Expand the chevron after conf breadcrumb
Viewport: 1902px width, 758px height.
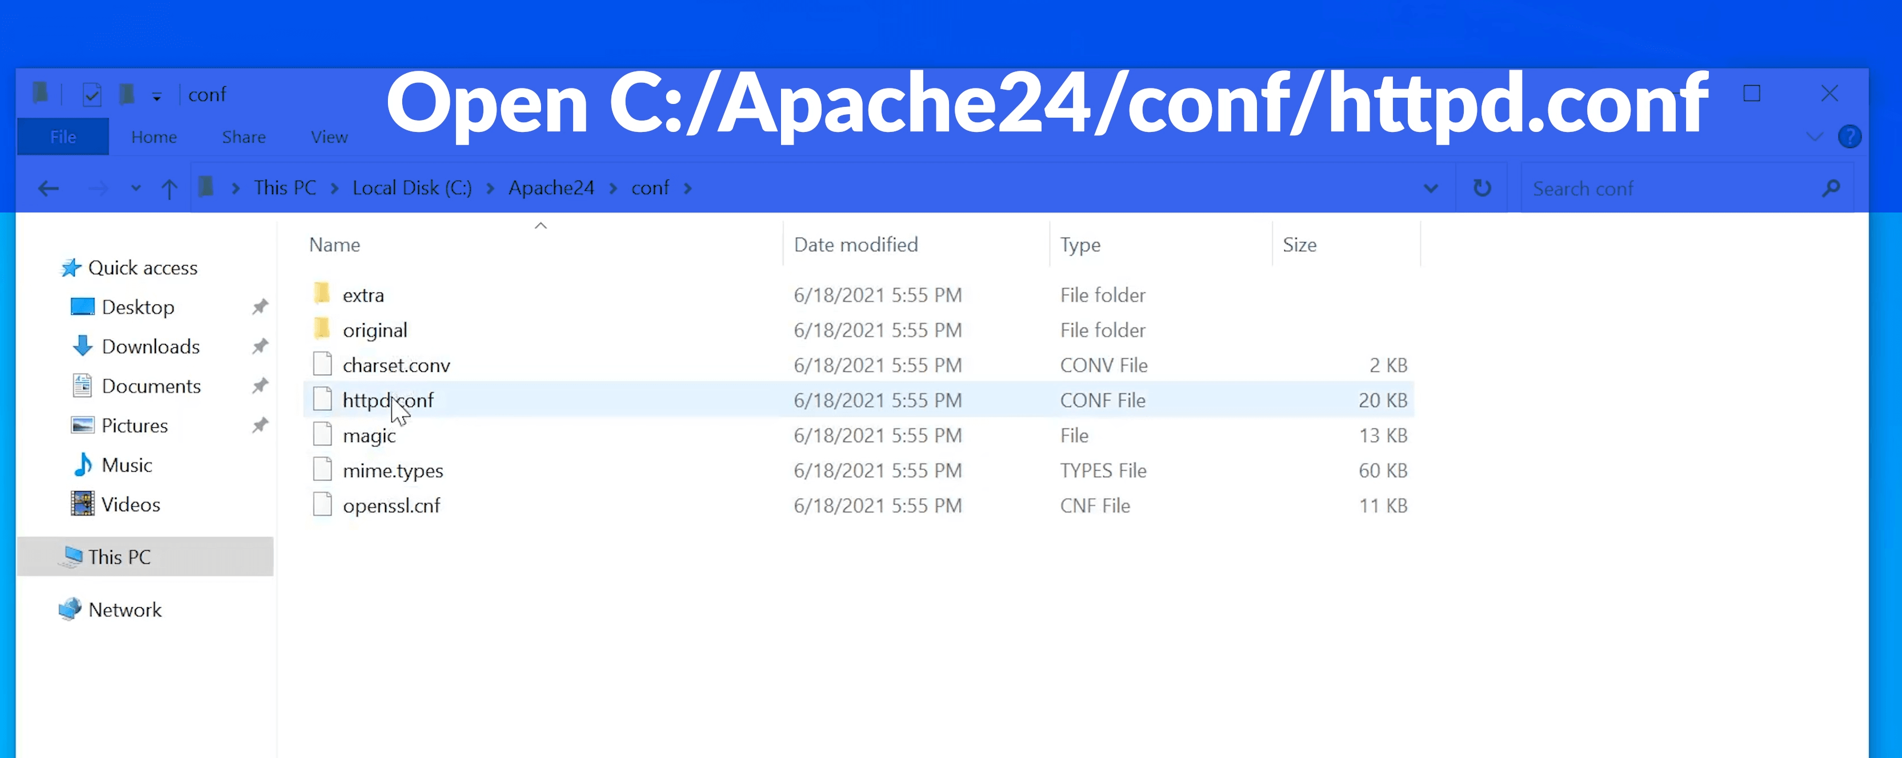click(688, 189)
